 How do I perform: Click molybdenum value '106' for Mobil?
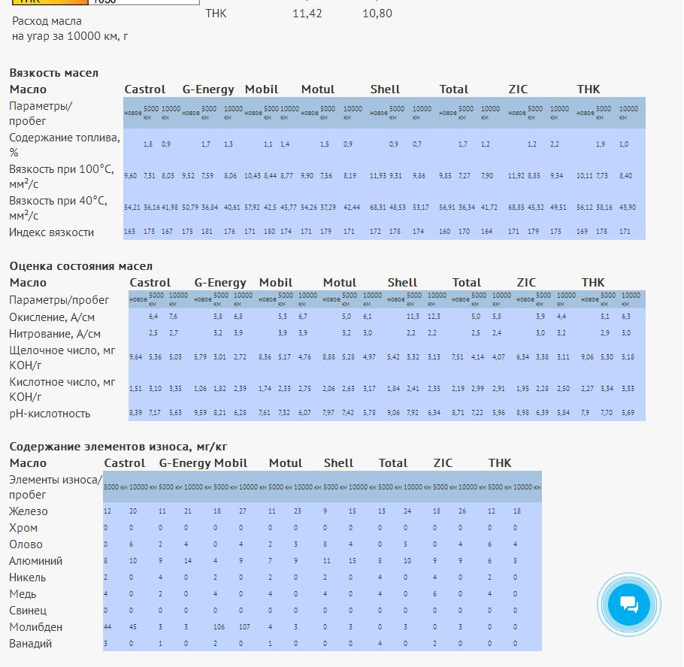(219, 626)
